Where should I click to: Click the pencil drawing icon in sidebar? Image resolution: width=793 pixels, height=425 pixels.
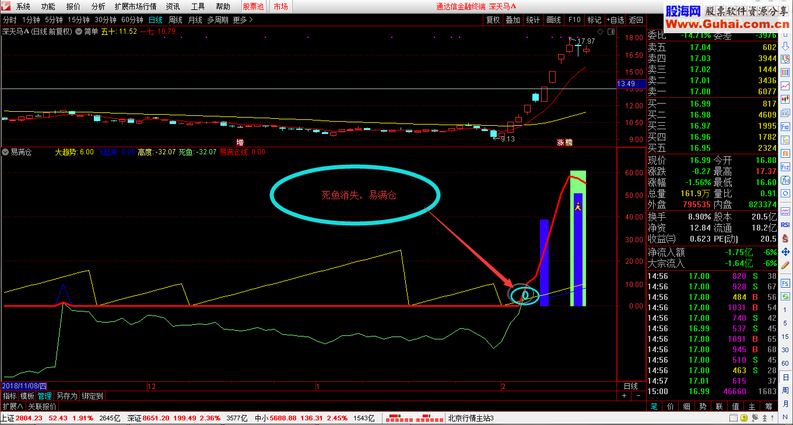785,264
